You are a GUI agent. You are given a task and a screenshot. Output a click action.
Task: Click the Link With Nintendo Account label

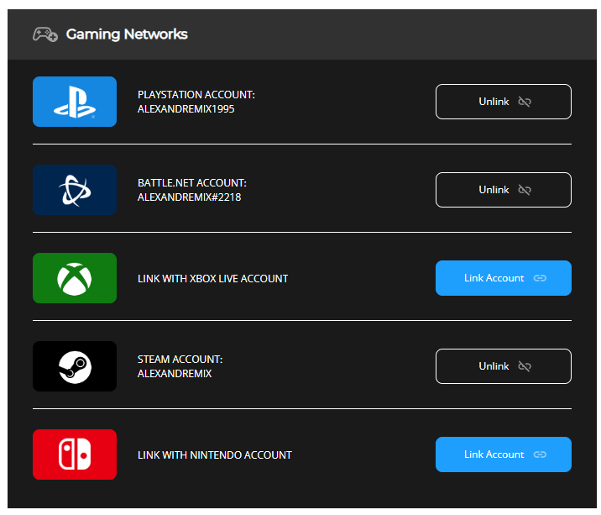215,455
